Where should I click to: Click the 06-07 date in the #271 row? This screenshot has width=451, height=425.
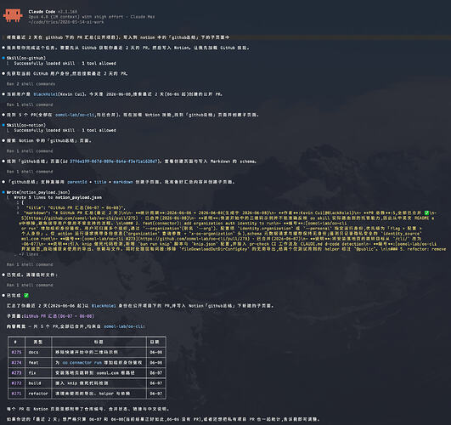click(x=156, y=394)
